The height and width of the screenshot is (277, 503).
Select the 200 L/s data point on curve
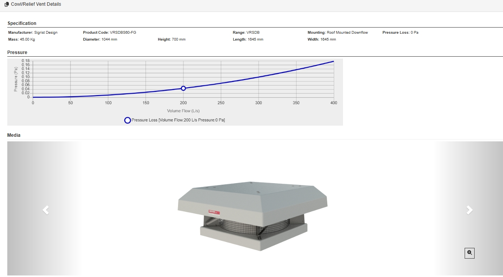pyautogui.click(x=183, y=88)
